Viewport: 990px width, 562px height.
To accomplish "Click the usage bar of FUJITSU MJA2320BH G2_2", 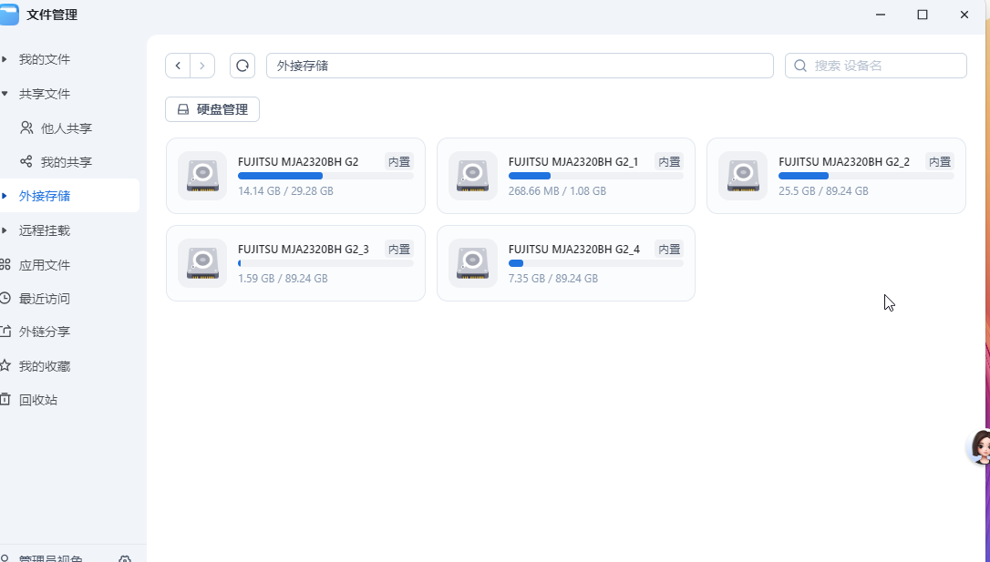I will pos(866,176).
